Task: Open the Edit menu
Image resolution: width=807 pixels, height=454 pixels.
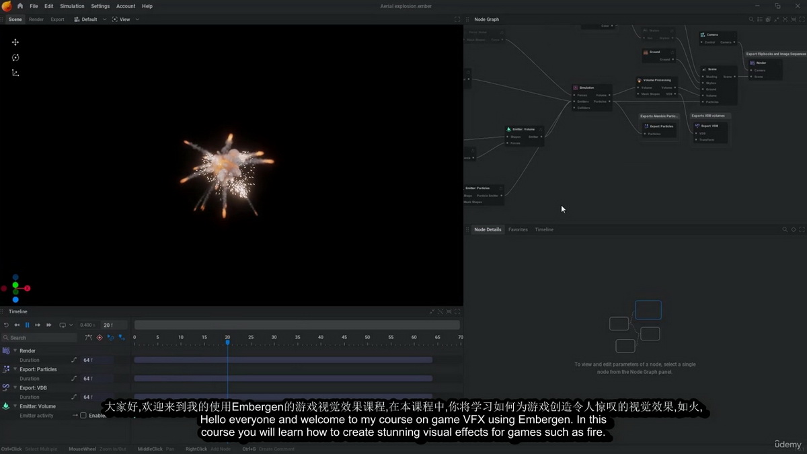Action: point(49,6)
